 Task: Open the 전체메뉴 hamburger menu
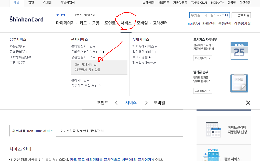(241, 15)
